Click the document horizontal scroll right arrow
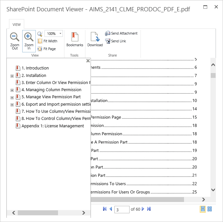223x222 pixels. 204,199
